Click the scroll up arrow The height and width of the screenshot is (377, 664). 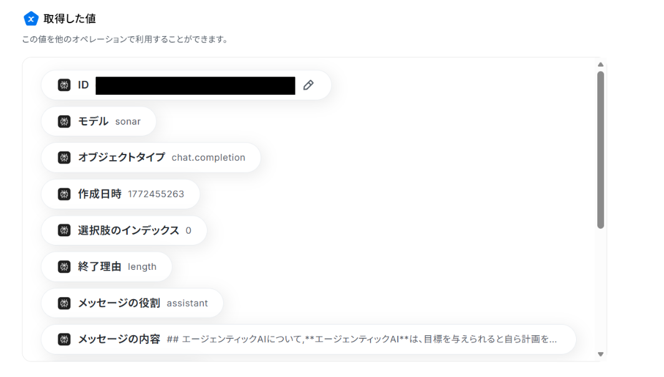coord(600,64)
